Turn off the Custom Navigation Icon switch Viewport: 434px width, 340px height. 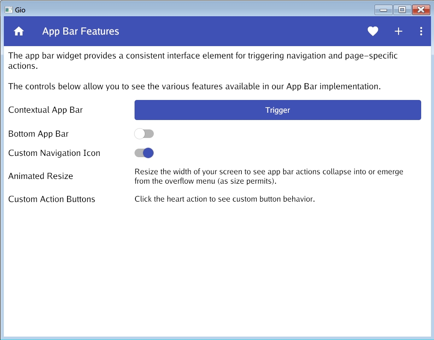pyautogui.click(x=144, y=153)
